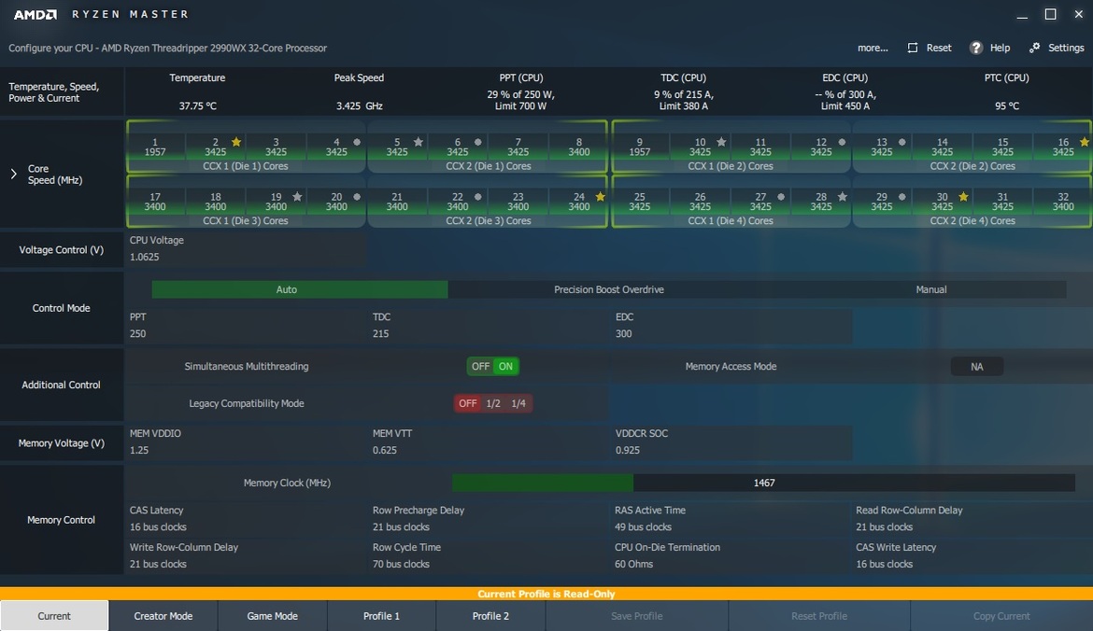
Task: Switch to the Creator Mode tab
Action: (x=163, y=616)
